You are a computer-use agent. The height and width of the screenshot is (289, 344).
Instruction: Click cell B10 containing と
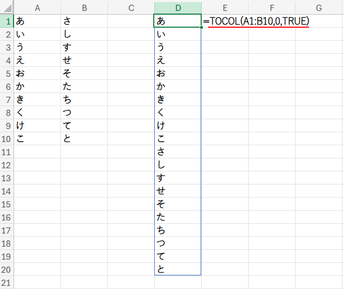(84, 138)
